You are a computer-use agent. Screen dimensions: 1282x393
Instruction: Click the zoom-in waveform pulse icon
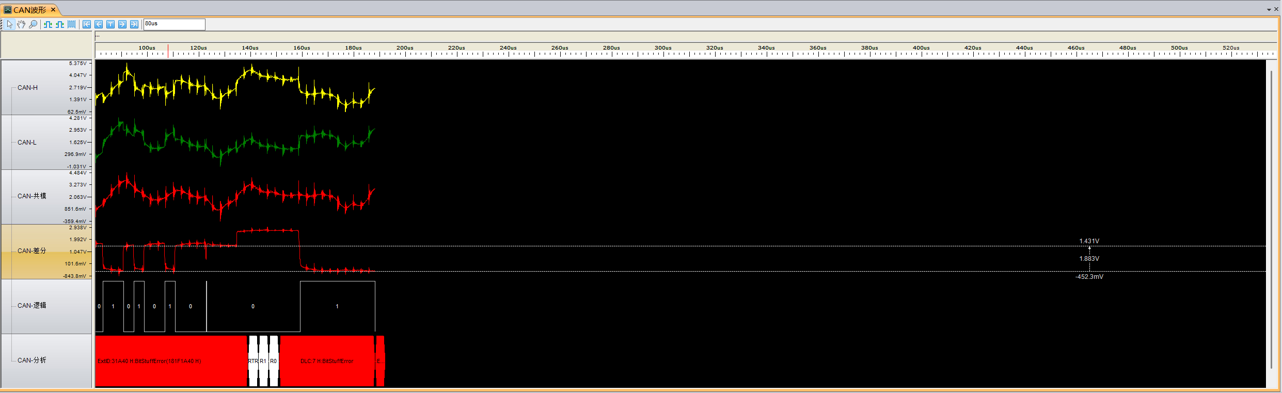48,24
